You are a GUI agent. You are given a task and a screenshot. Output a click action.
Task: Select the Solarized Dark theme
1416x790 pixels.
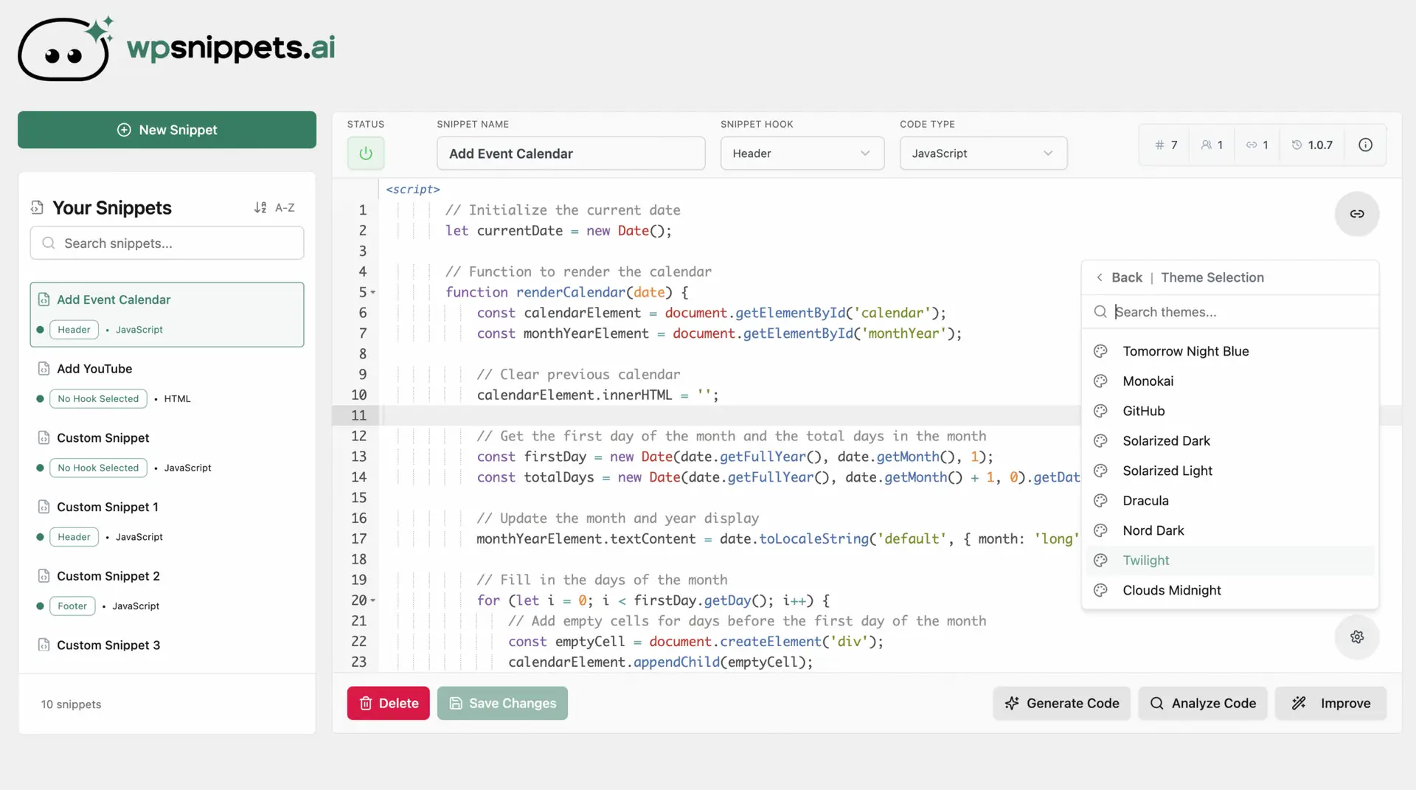pyautogui.click(x=1229, y=440)
